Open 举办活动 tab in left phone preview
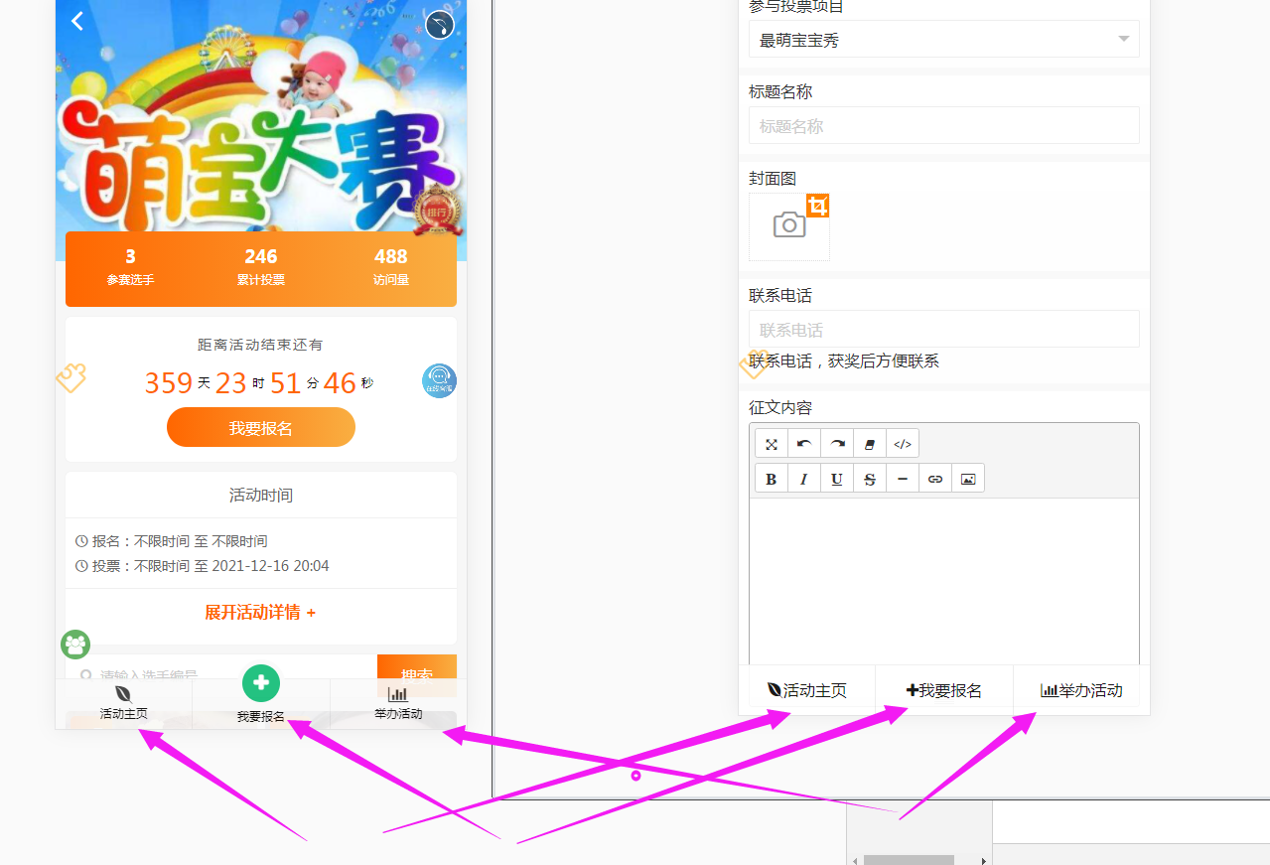 point(397,703)
